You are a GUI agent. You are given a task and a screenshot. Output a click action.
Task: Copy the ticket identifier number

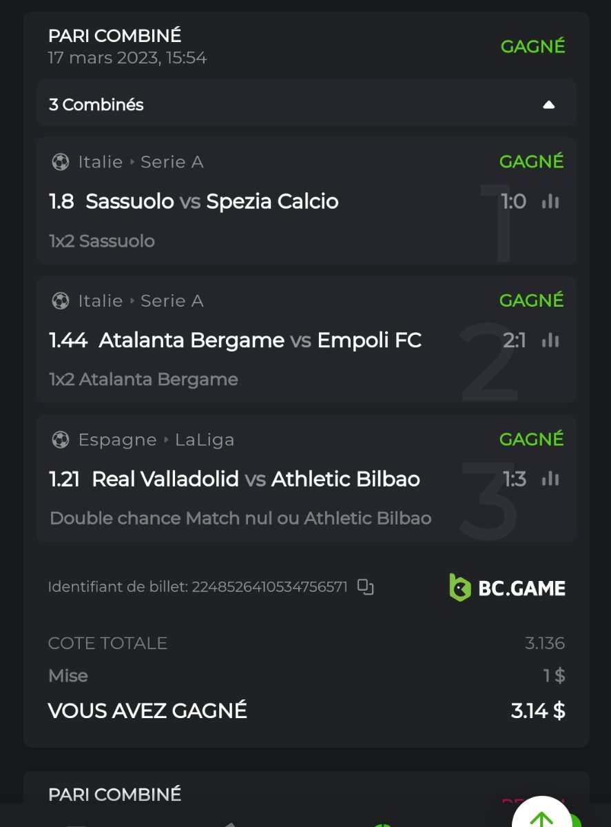click(x=366, y=587)
